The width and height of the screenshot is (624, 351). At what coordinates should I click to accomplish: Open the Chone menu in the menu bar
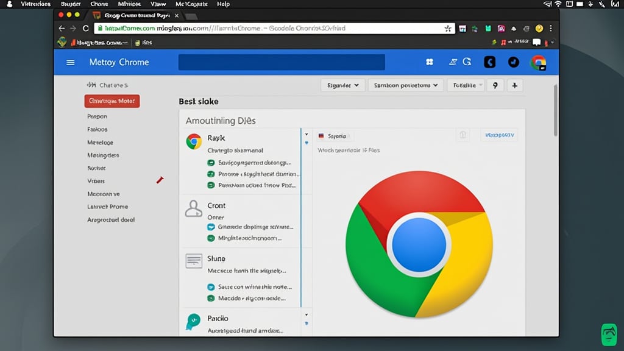[99, 4]
